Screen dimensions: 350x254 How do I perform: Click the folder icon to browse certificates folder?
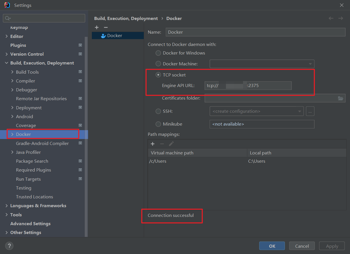(341, 98)
